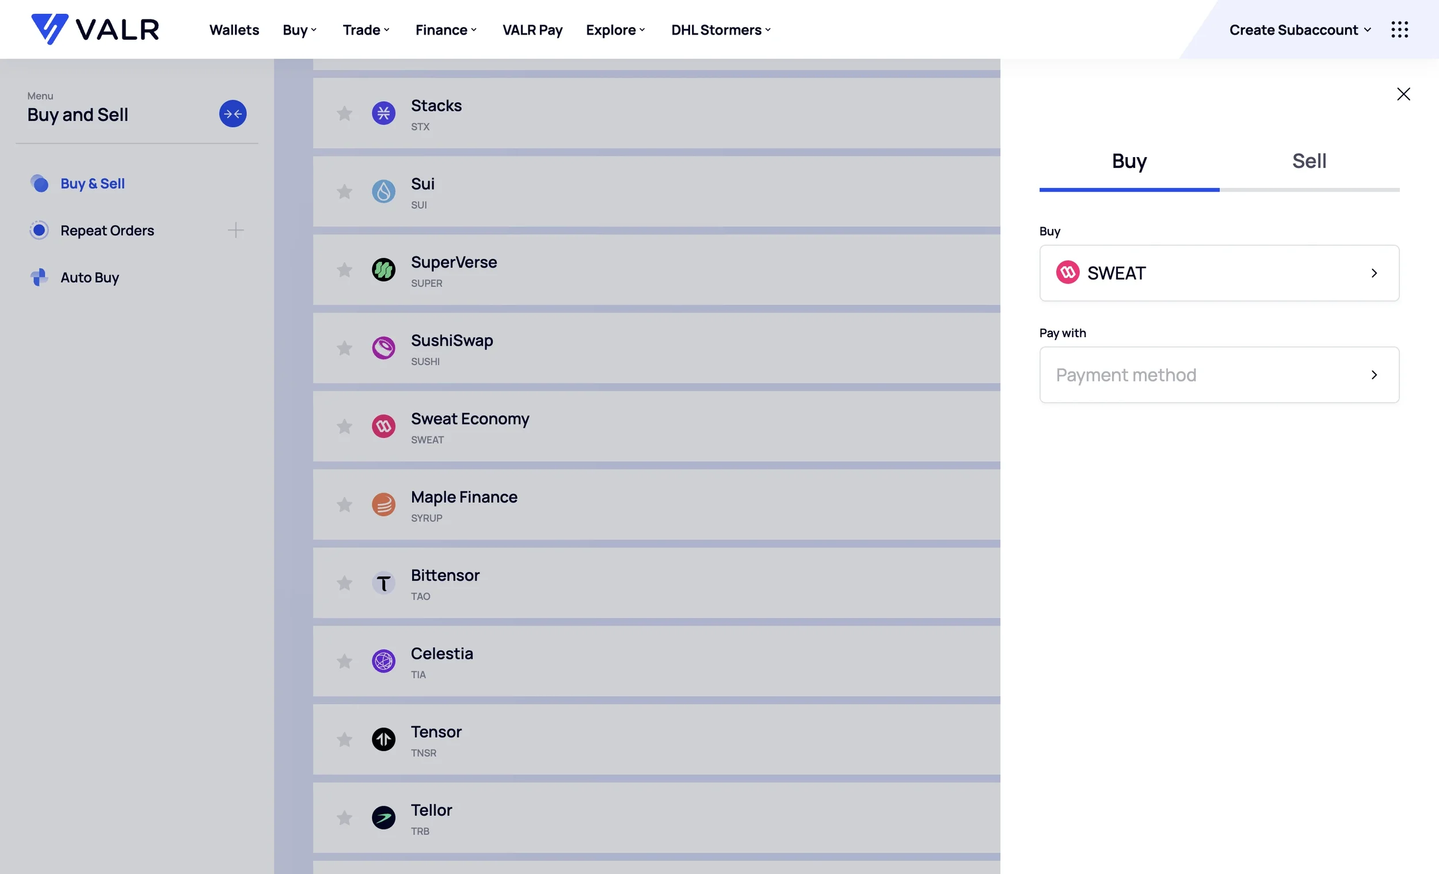Viewport: 1439px width, 874px height.
Task: Click the Auto Buy sidebar icon
Action: click(x=39, y=277)
